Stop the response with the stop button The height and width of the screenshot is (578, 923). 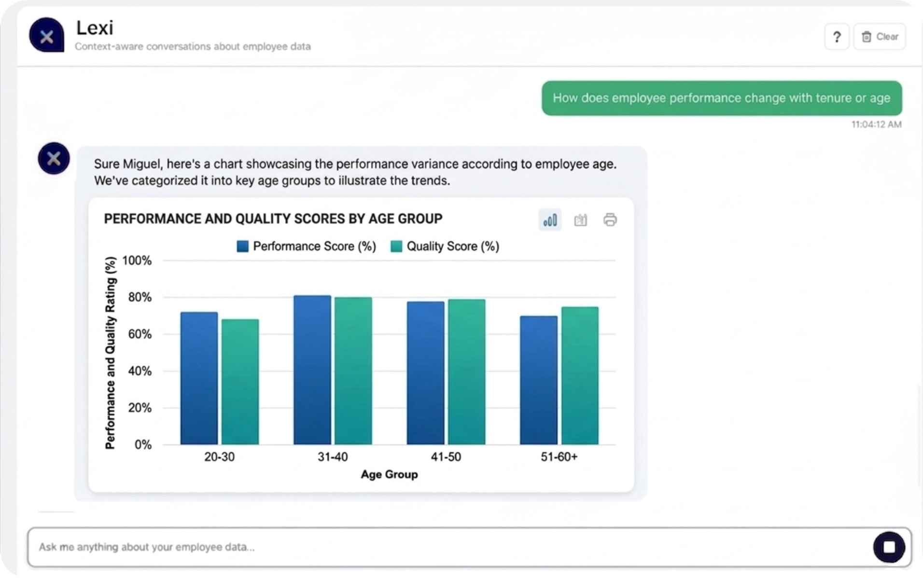[x=889, y=547]
